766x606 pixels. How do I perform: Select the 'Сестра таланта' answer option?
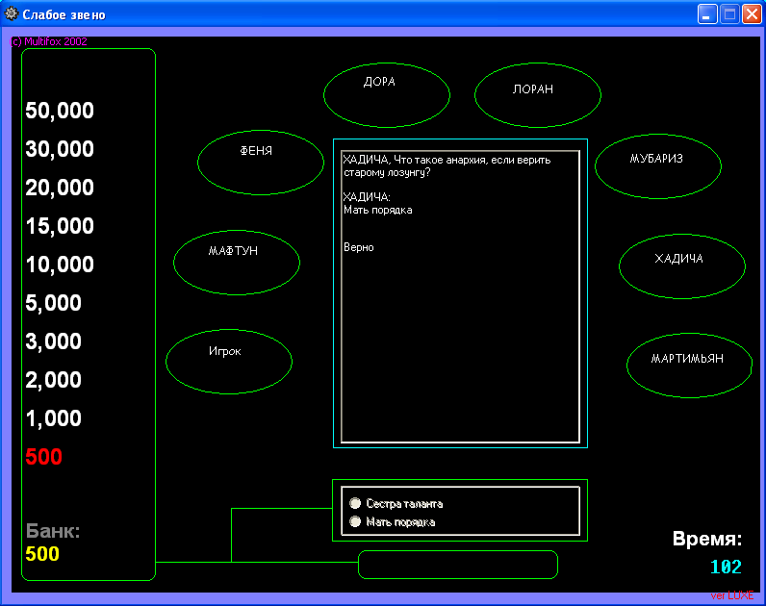[356, 503]
